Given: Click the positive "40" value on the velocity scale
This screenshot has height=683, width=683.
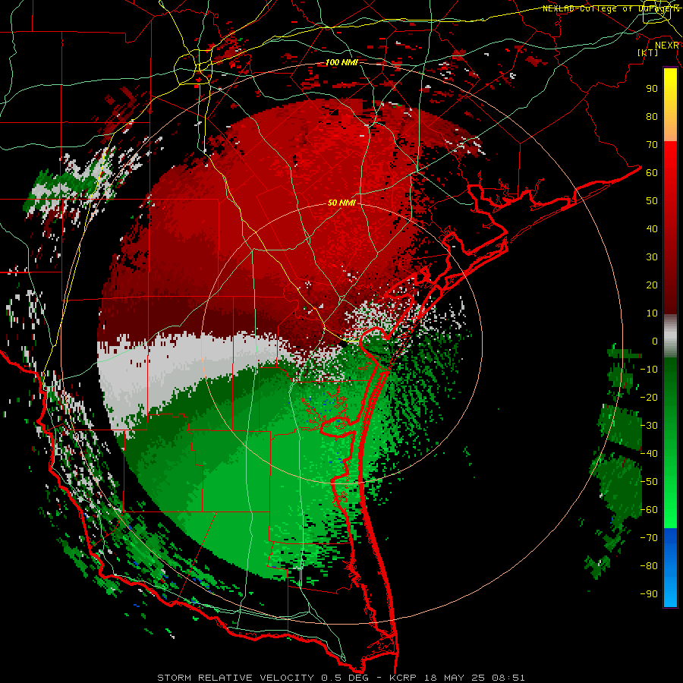Looking at the screenshot, I should point(652,228).
